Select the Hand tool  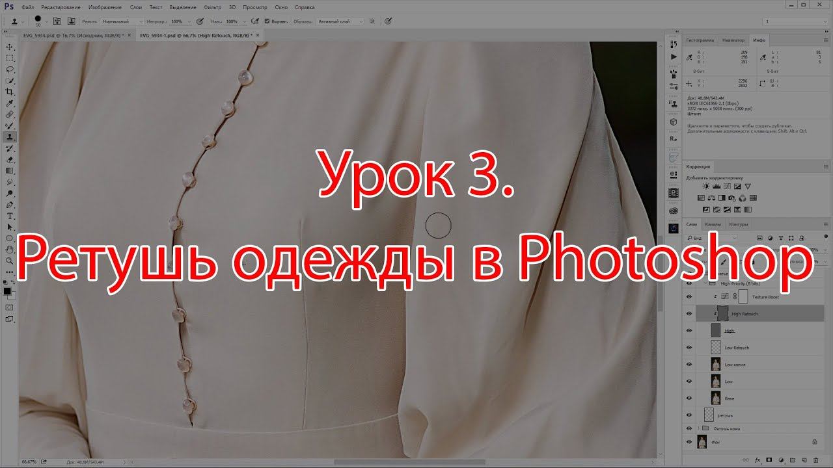(x=10, y=250)
